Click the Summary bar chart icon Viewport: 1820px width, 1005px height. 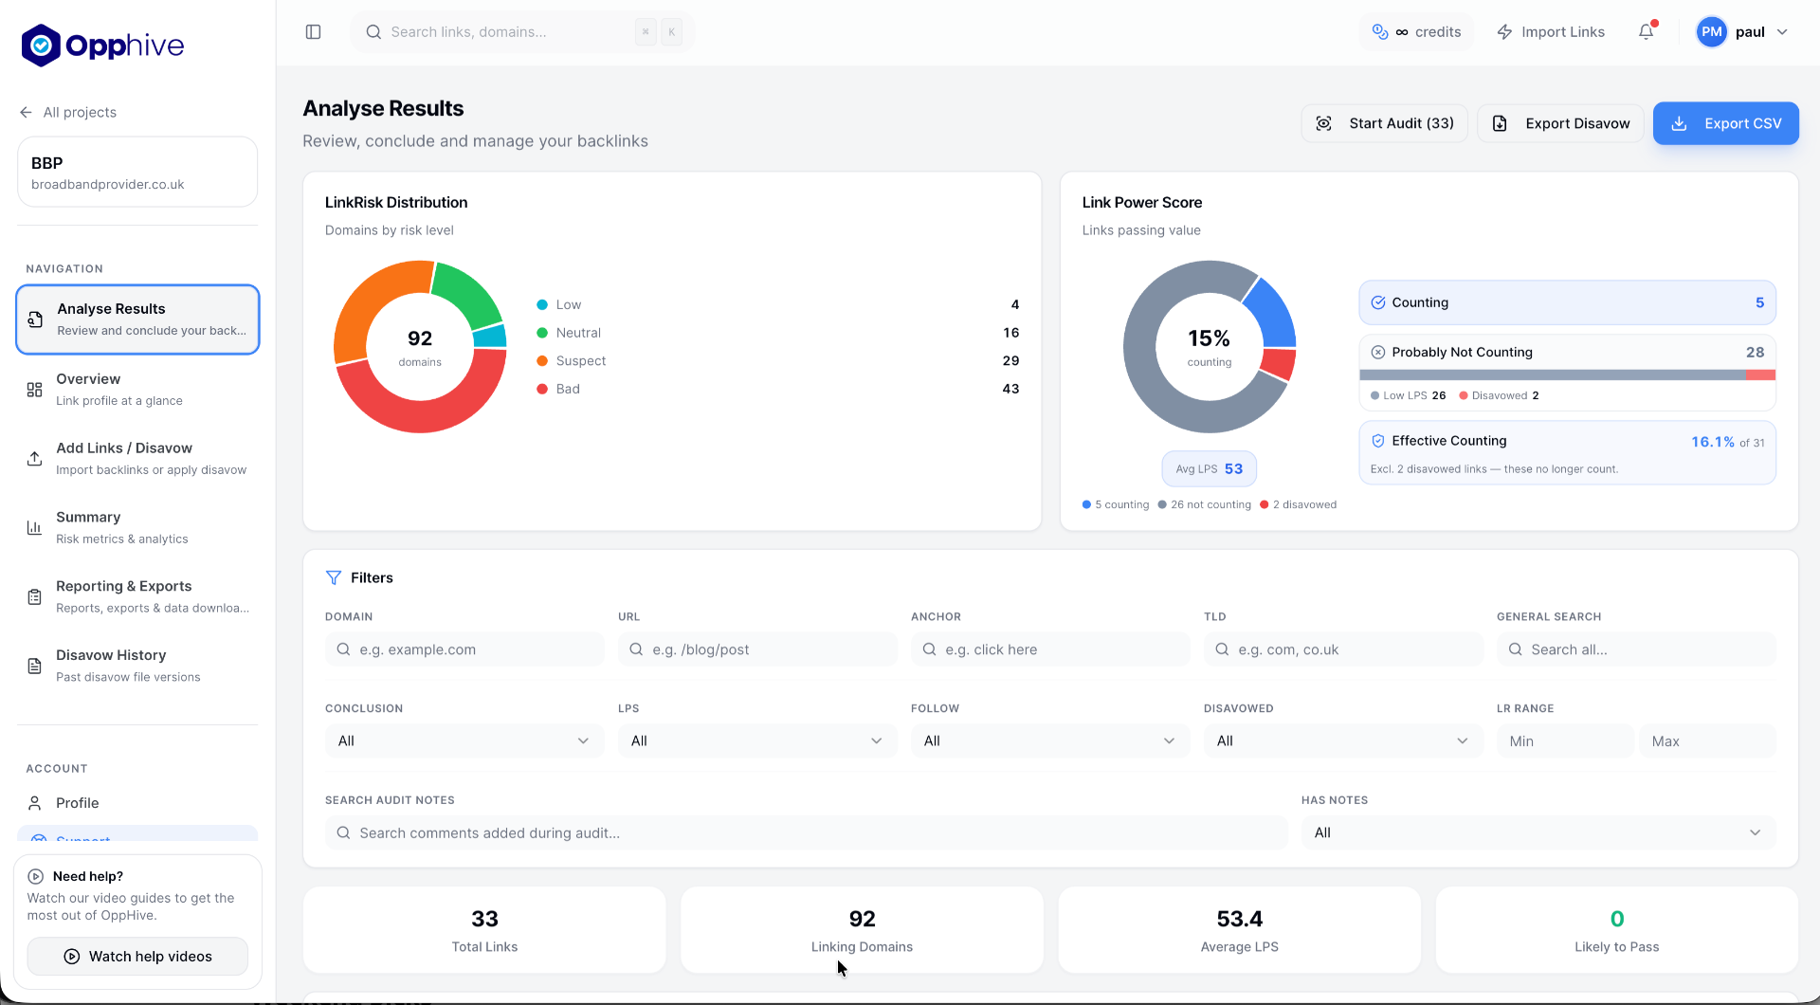pyautogui.click(x=34, y=528)
